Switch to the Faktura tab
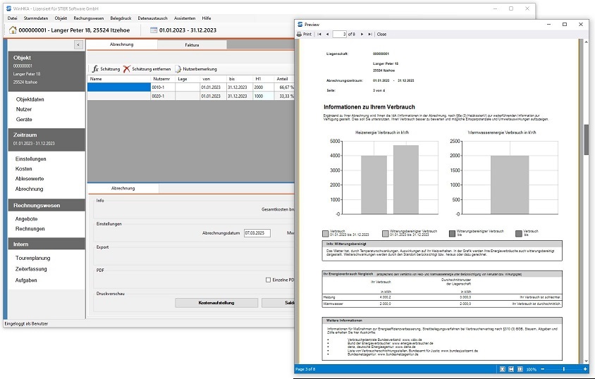The height and width of the screenshot is (379, 595). tap(191, 44)
